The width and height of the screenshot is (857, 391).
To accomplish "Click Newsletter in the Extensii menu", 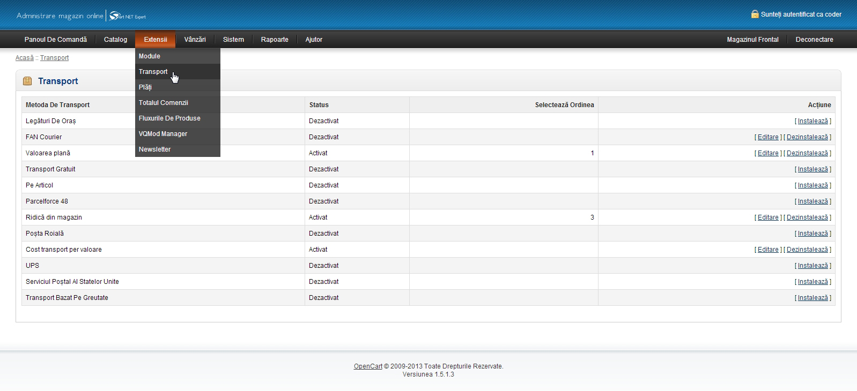I will [x=155, y=149].
